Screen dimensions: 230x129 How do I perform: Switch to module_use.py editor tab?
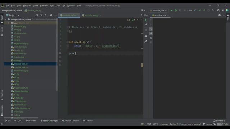tap(91, 15)
